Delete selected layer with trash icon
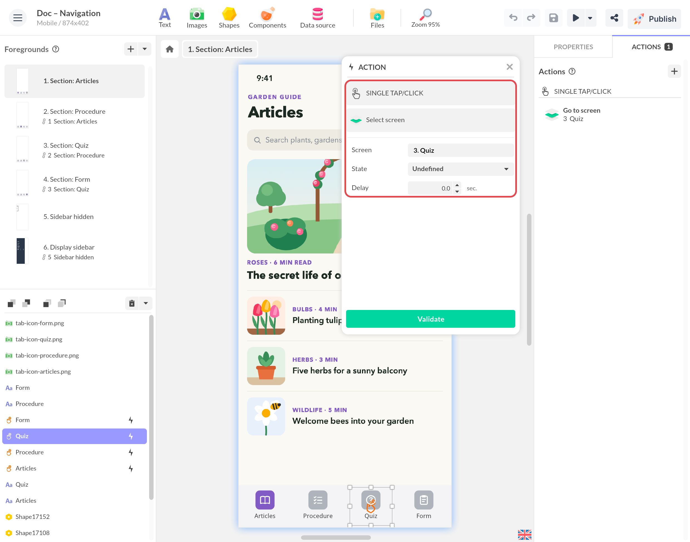The width and height of the screenshot is (690, 542). 132,303
